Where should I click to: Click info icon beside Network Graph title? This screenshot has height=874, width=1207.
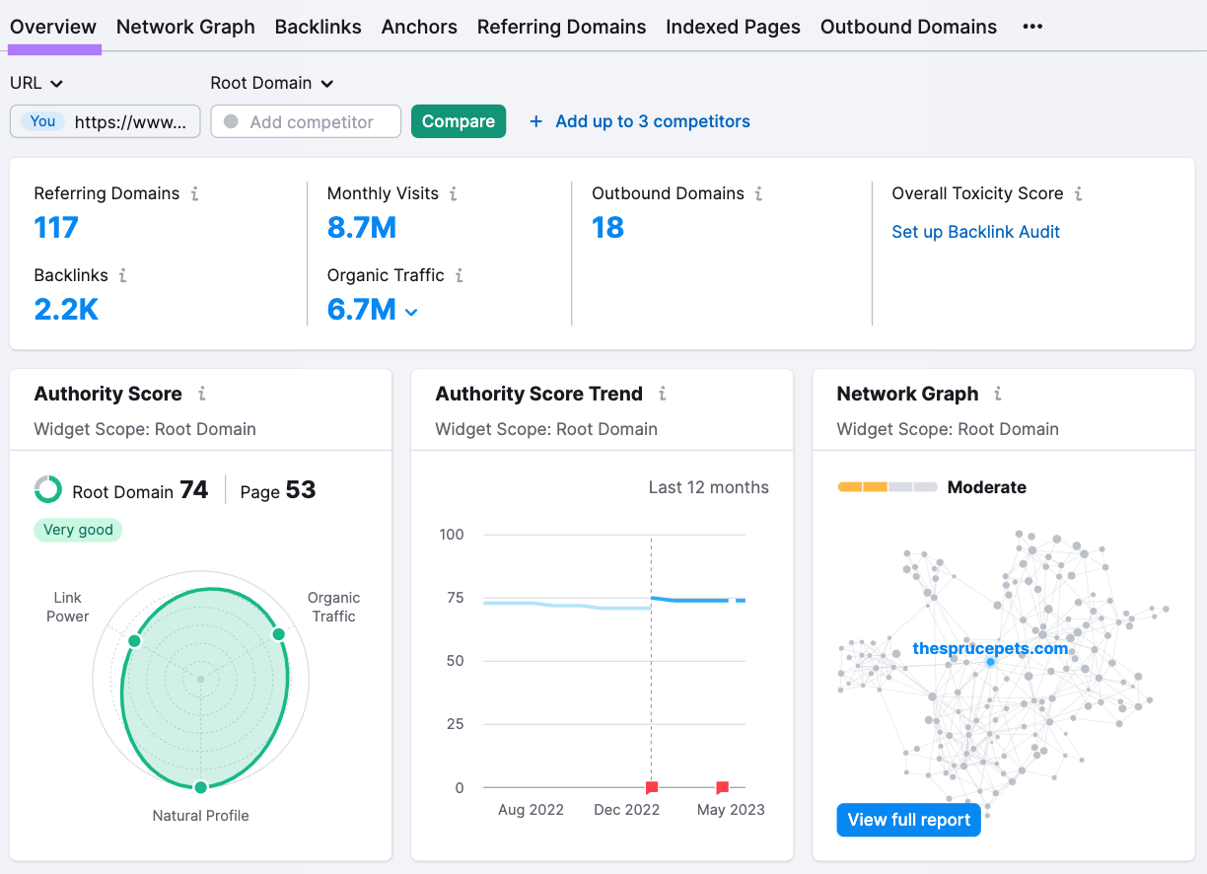(x=997, y=394)
